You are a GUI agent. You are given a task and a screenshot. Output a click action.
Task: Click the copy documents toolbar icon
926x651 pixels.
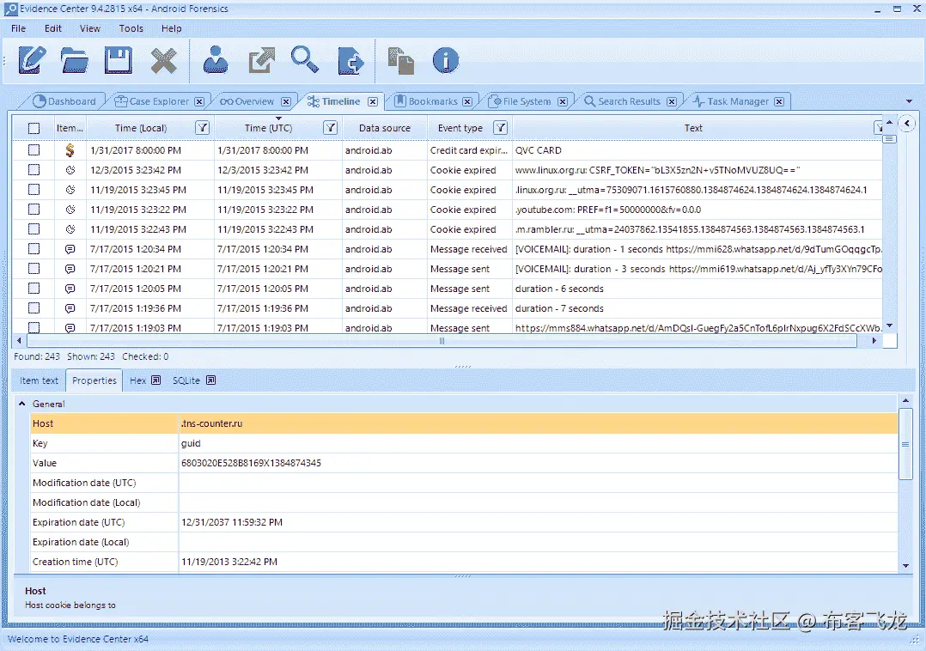[x=400, y=60]
